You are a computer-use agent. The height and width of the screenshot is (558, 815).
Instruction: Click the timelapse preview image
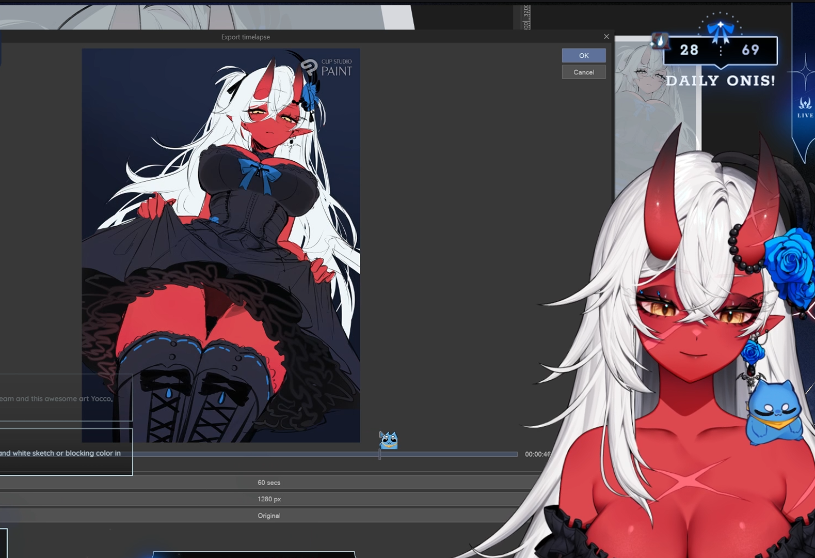(x=221, y=245)
